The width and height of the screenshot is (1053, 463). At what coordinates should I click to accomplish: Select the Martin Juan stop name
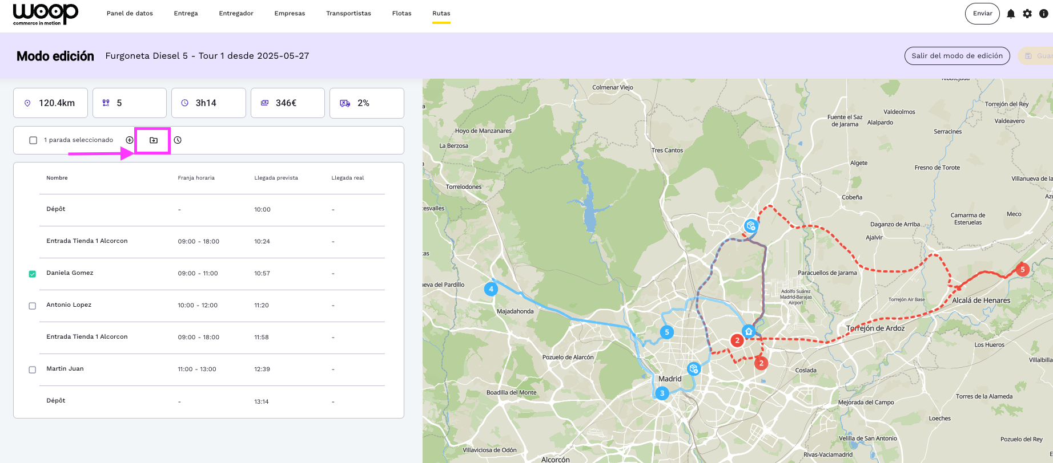click(65, 369)
